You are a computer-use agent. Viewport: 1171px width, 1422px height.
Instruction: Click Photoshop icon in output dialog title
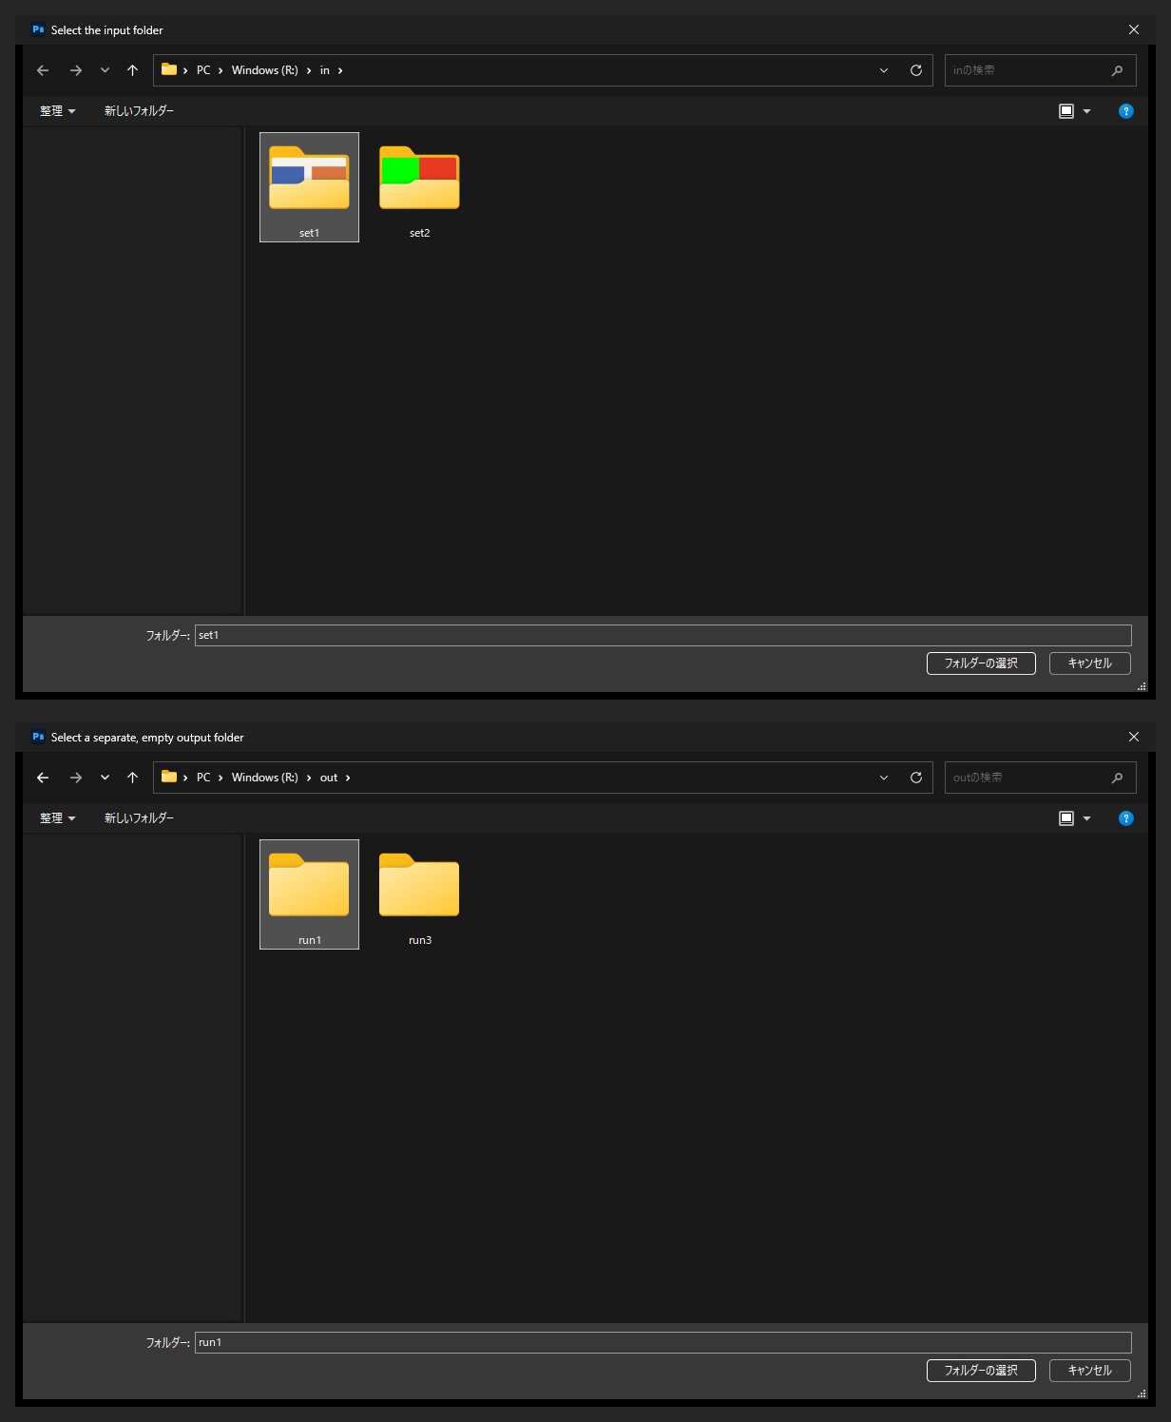click(38, 737)
